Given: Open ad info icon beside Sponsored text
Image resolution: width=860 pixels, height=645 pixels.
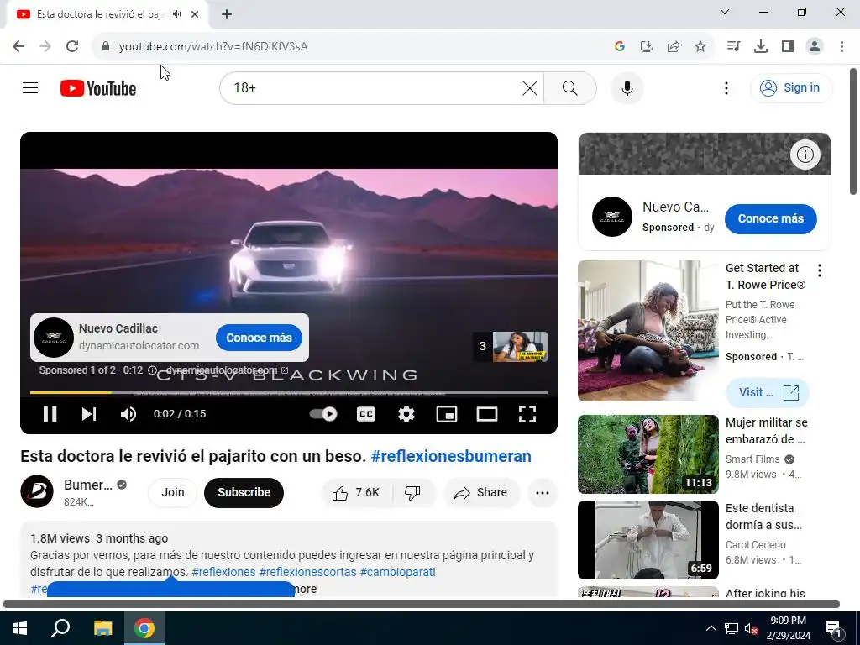Looking at the screenshot, I should [153, 370].
